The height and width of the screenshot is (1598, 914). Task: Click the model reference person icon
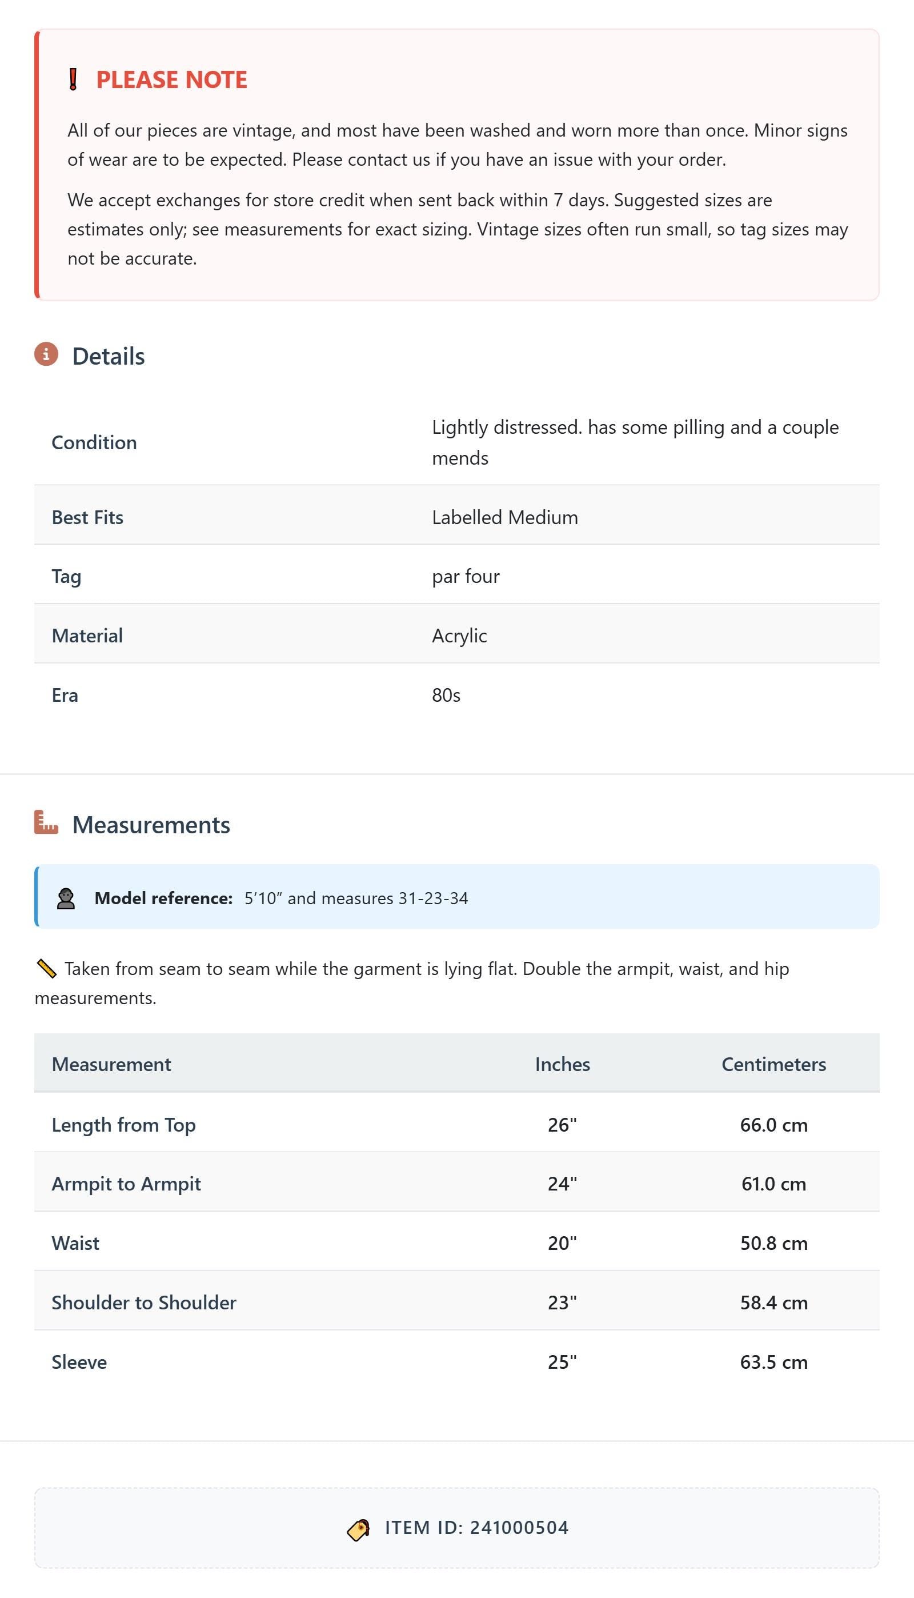point(66,898)
